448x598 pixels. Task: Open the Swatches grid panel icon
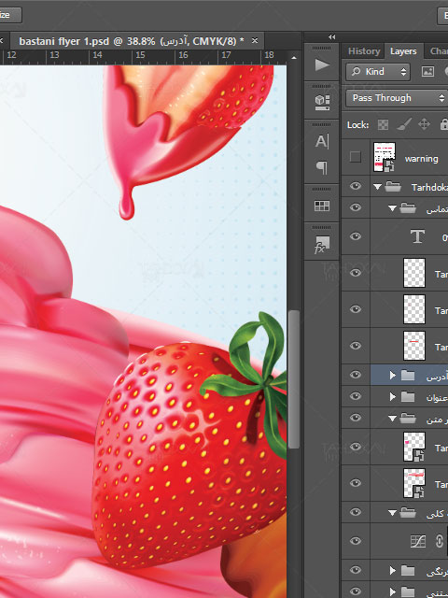pyautogui.click(x=322, y=206)
